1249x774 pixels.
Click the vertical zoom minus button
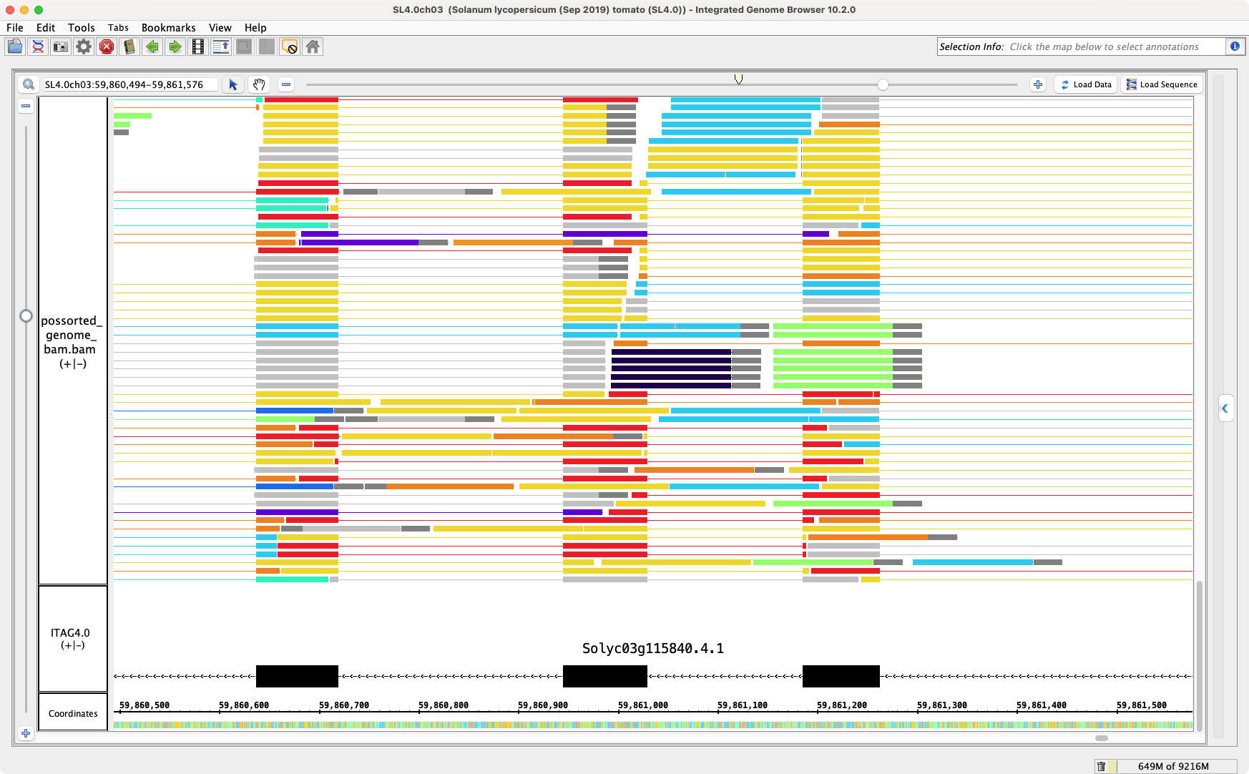click(26, 106)
